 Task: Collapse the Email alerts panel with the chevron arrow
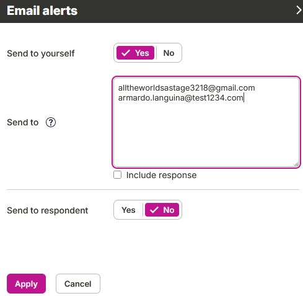[299, 10]
